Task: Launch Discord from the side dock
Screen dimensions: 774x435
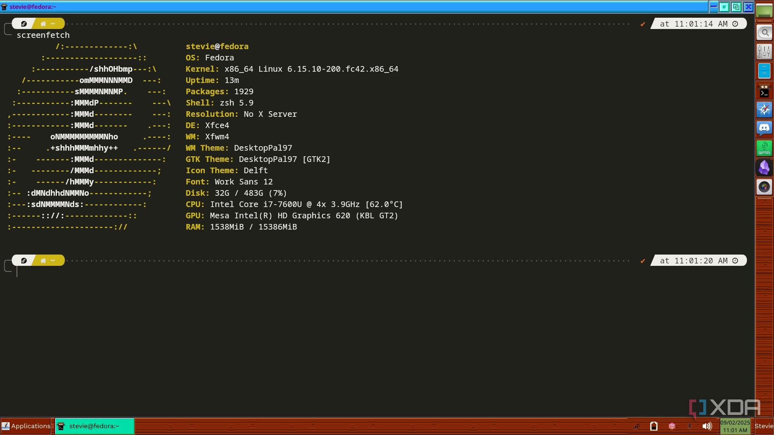Action: click(764, 128)
